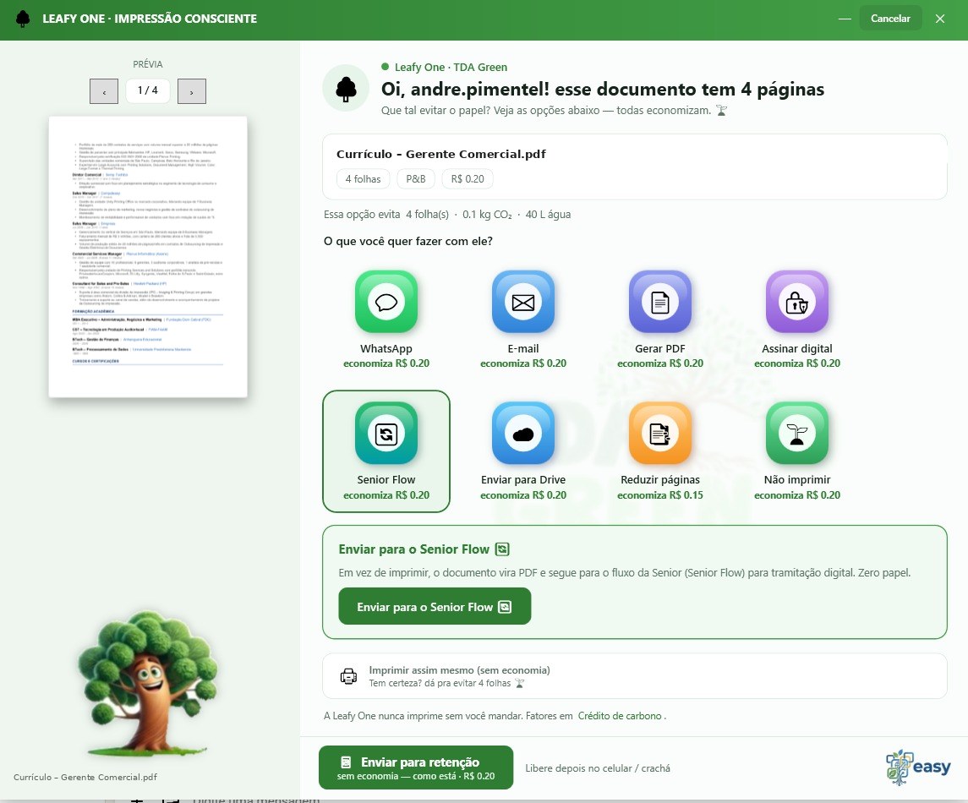Click 'economiza R$ 0.15' under Reduzir páginas
The height and width of the screenshot is (803, 968).
point(660,495)
